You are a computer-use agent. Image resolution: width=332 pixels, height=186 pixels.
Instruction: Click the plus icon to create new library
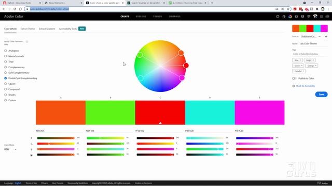click(x=326, y=37)
